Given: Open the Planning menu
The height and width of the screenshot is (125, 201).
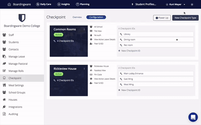Looking at the screenshot, I should point(83,4).
